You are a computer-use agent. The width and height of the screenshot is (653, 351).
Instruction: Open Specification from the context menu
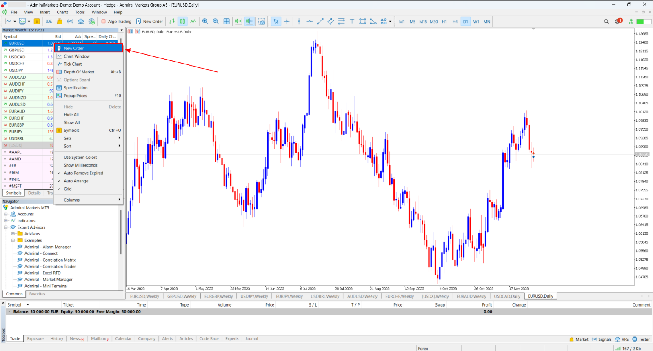click(x=89, y=88)
